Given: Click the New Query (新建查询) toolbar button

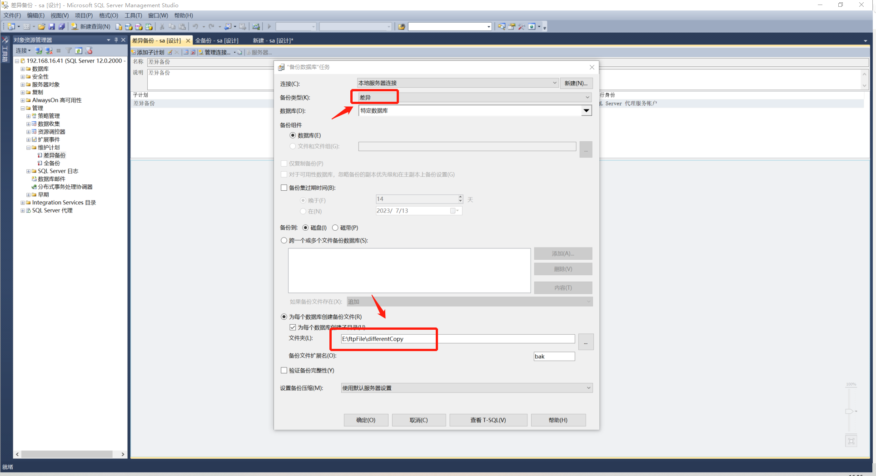Looking at the screenshot, I should pyautogui.click(x=90, y=26).
